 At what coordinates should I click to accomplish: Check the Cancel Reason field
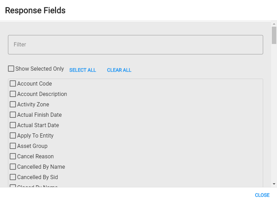[x=13, y=156]
